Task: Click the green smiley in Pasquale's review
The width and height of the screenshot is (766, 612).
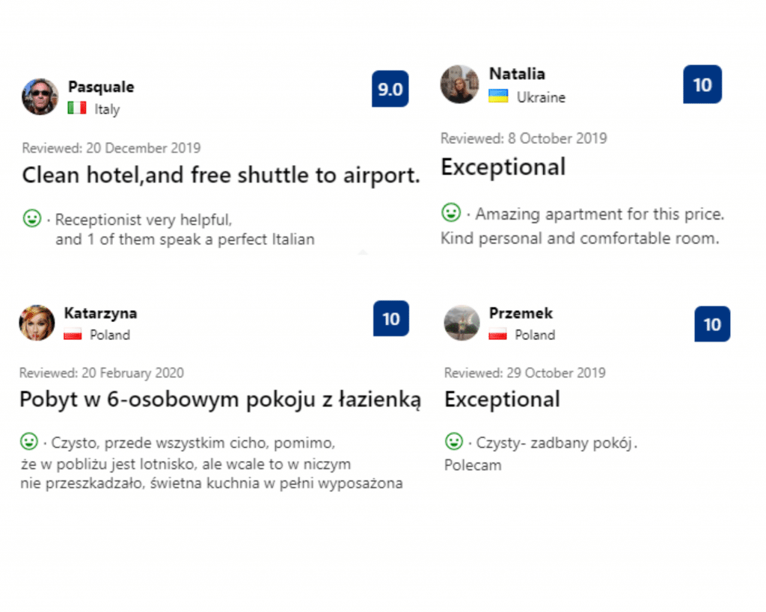Action: point(32,219)
